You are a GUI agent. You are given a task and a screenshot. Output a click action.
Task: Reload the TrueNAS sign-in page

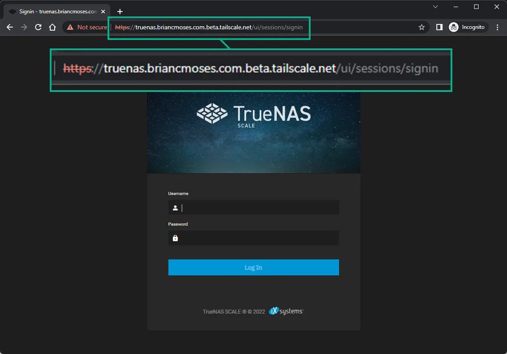[x=38, y=27]
